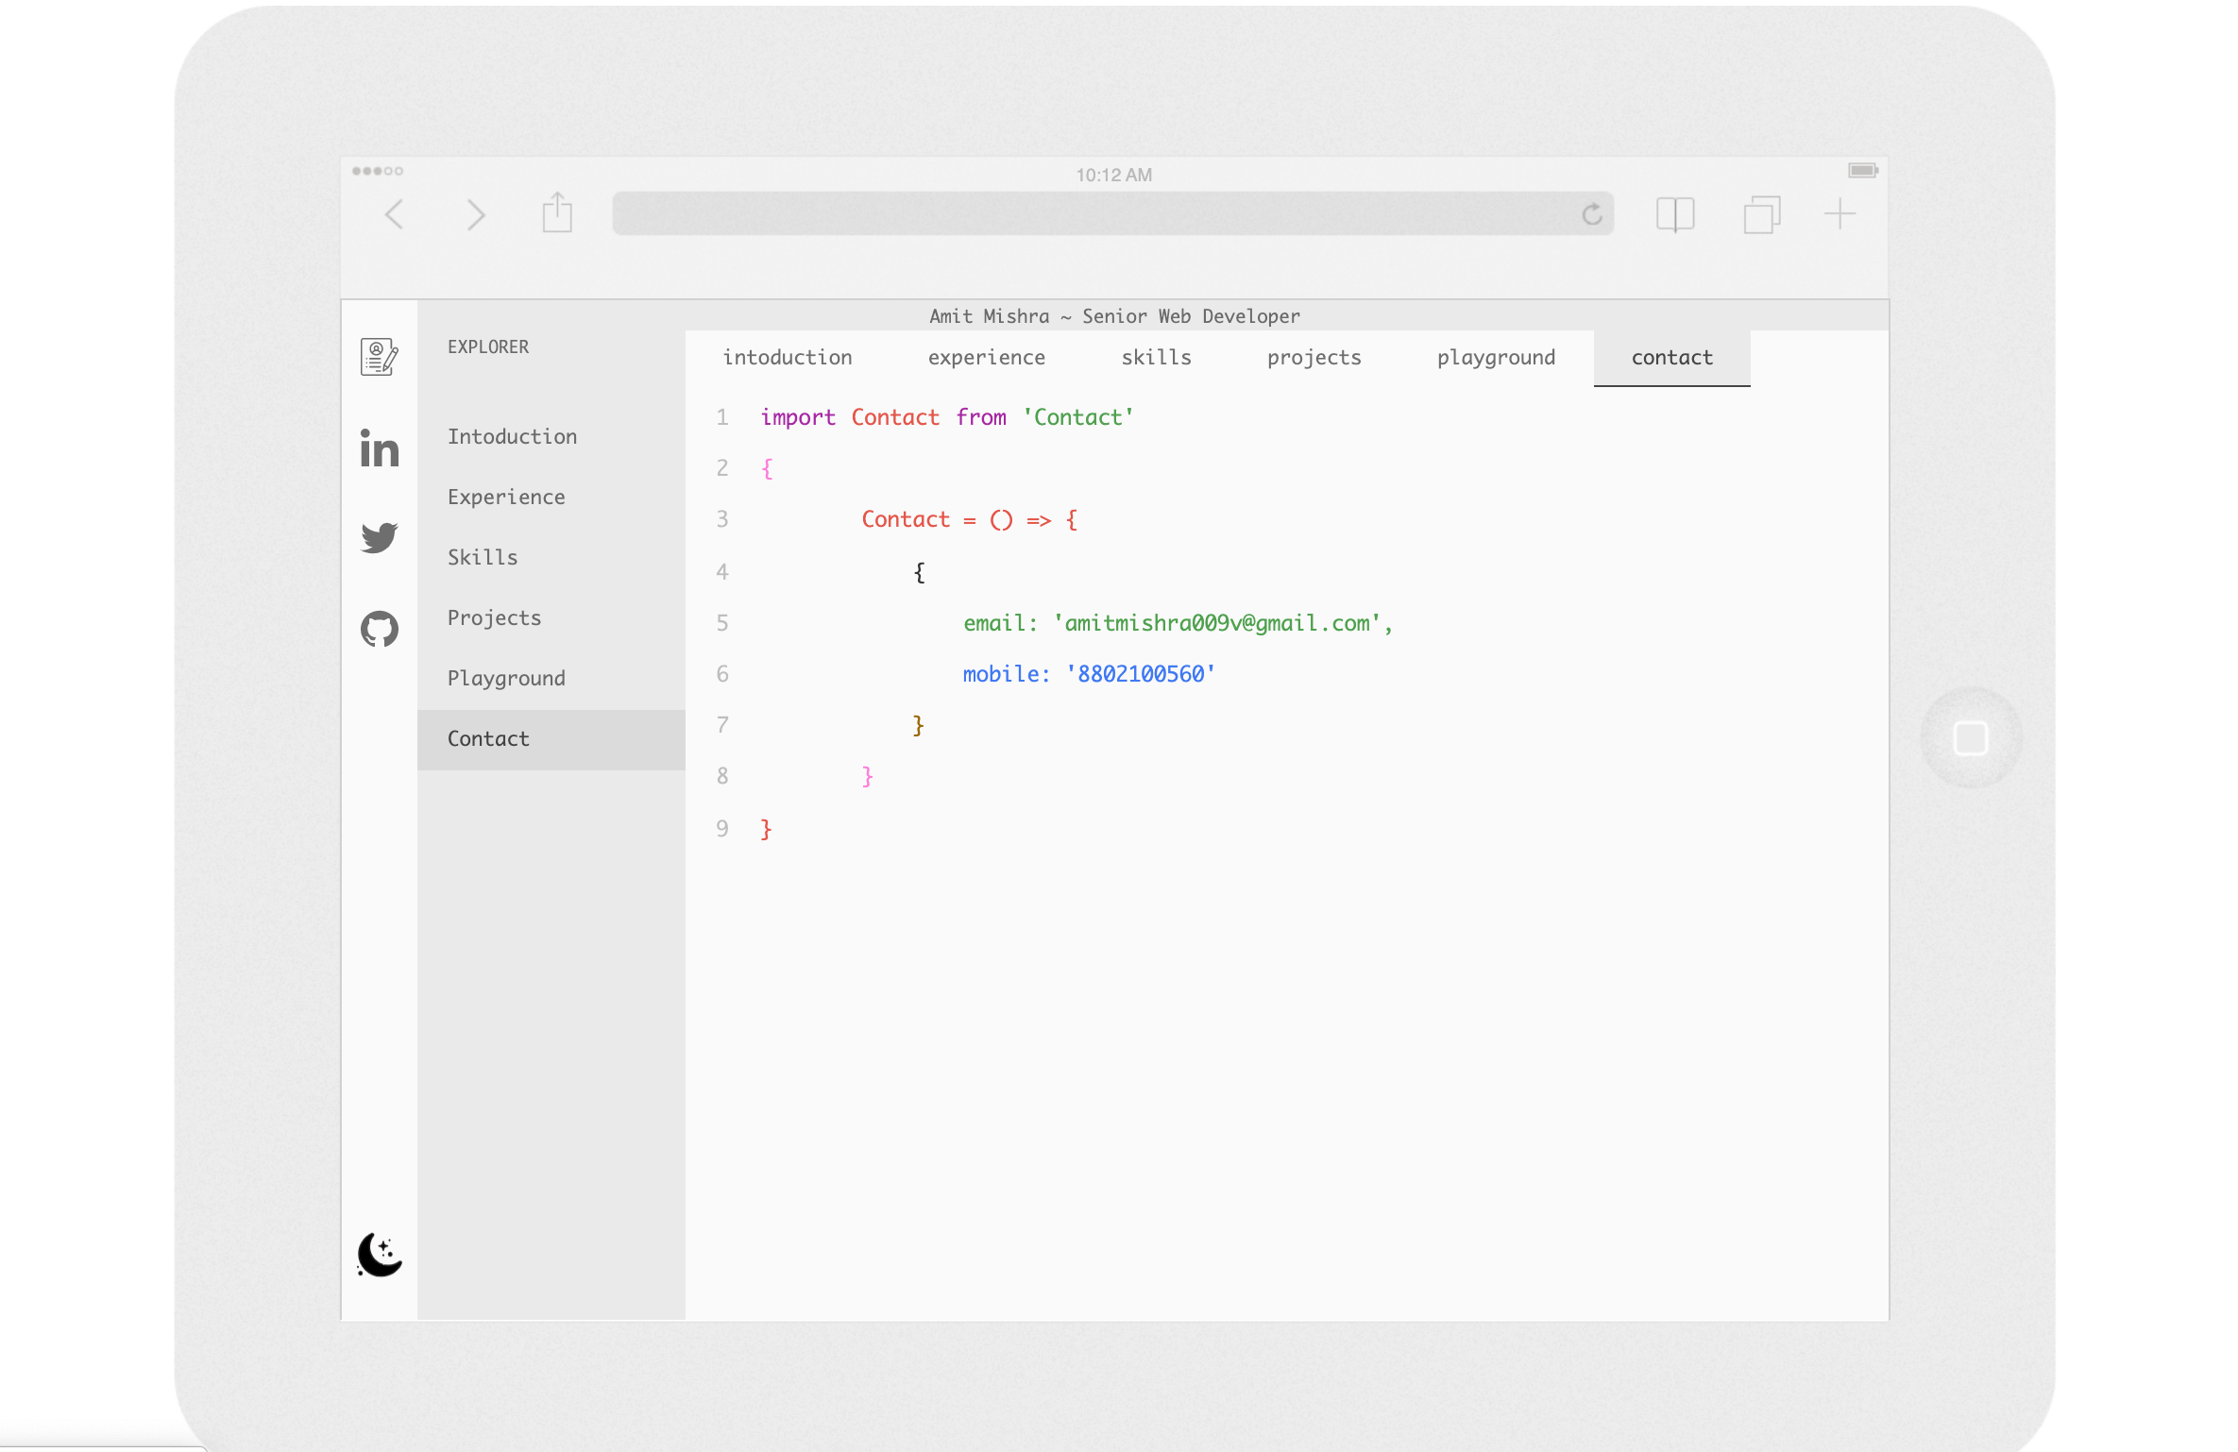Select Introduction from sidebar
Viewport: 2238px width, 1452px height.
tap(512, 435)
